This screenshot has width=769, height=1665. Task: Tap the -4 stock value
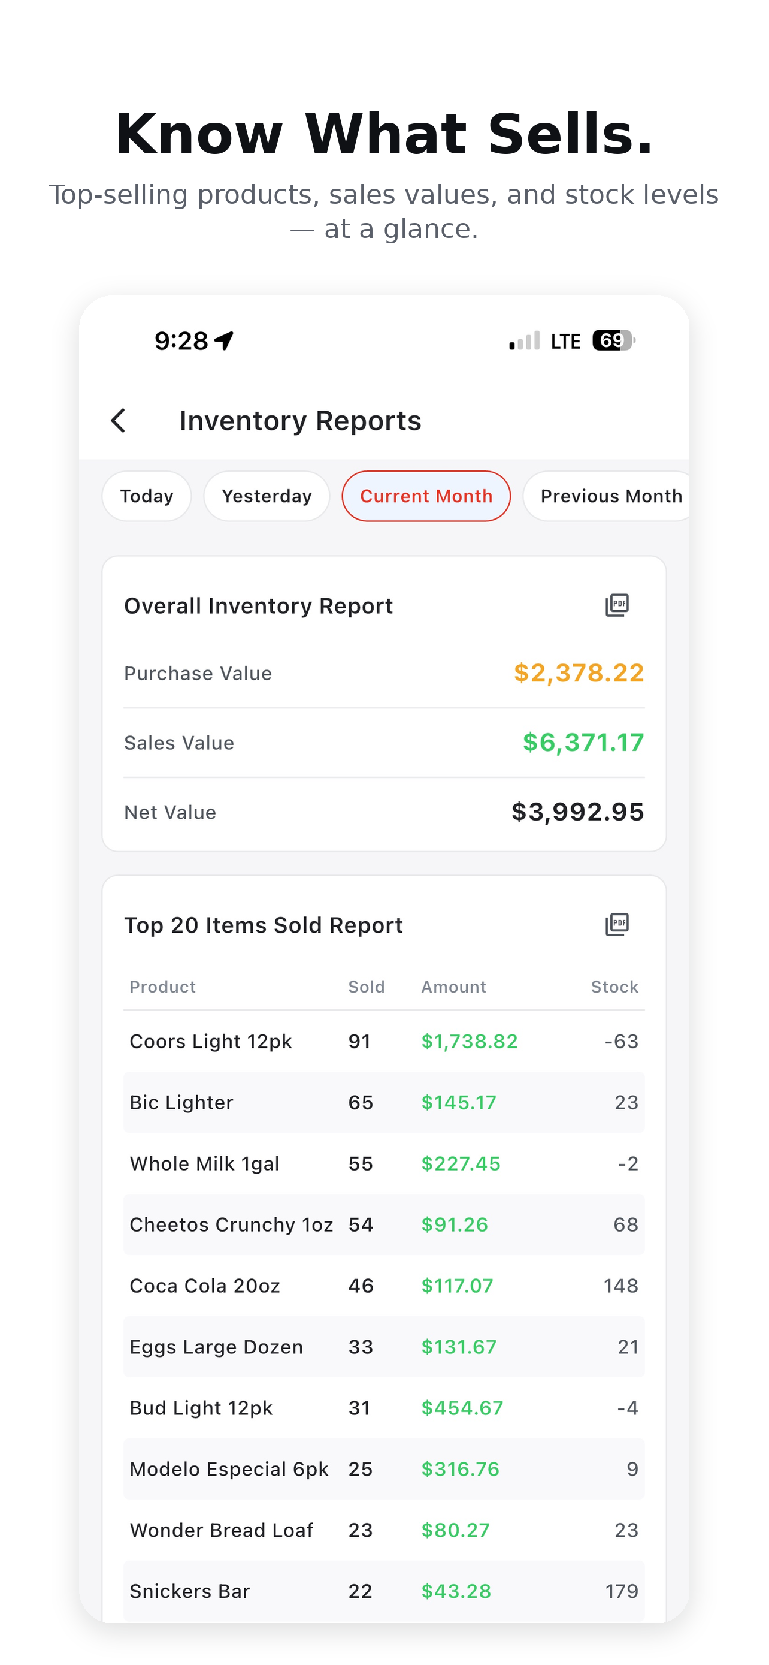click(x=628, y=1408)
